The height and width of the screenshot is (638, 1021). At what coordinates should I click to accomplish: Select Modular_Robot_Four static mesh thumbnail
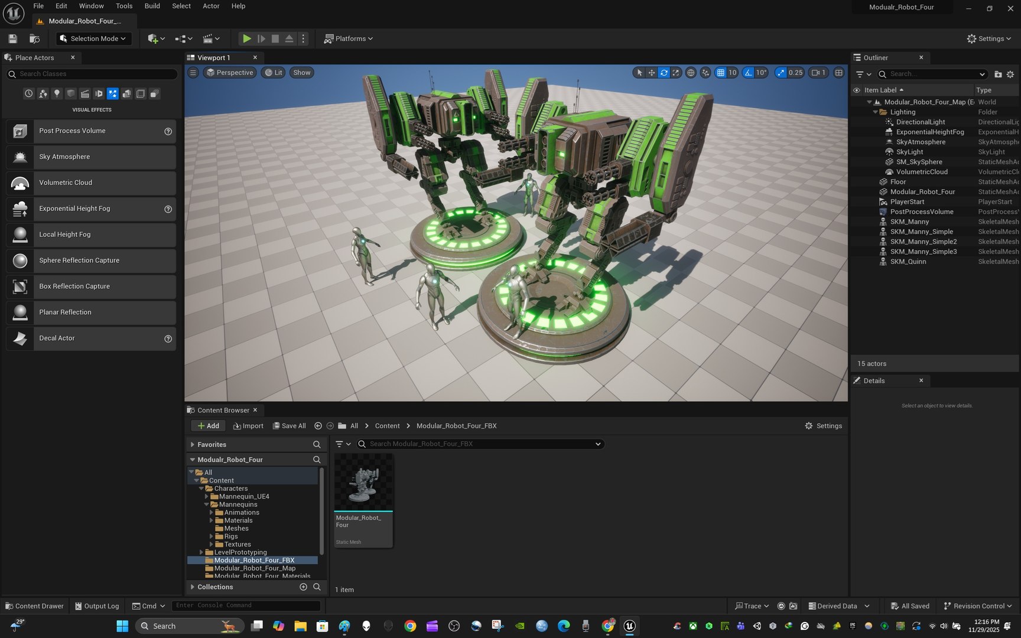click(x=363, y=501)
